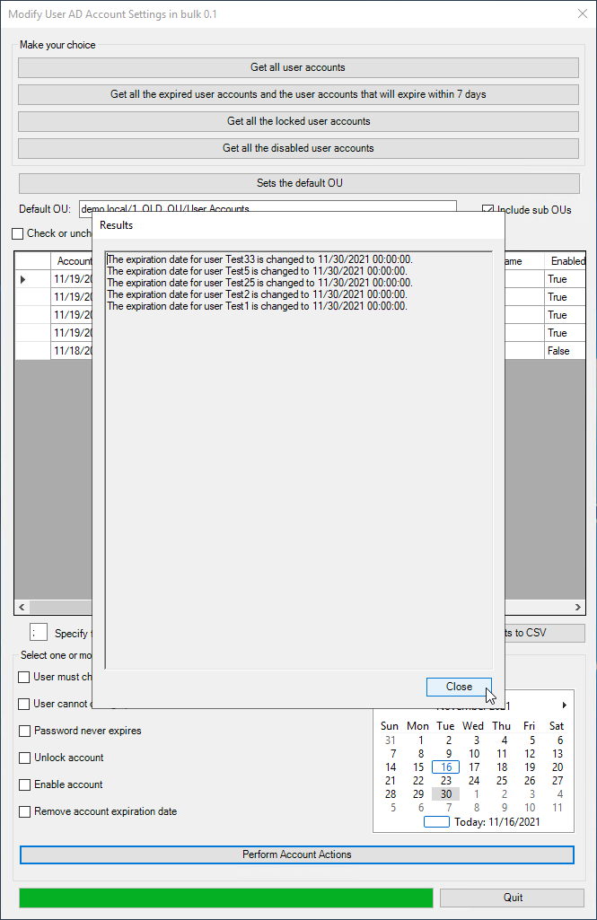The image size is (597, 920).
Task: Check the Enable account checkbox
Action: [x=25, y=784]
